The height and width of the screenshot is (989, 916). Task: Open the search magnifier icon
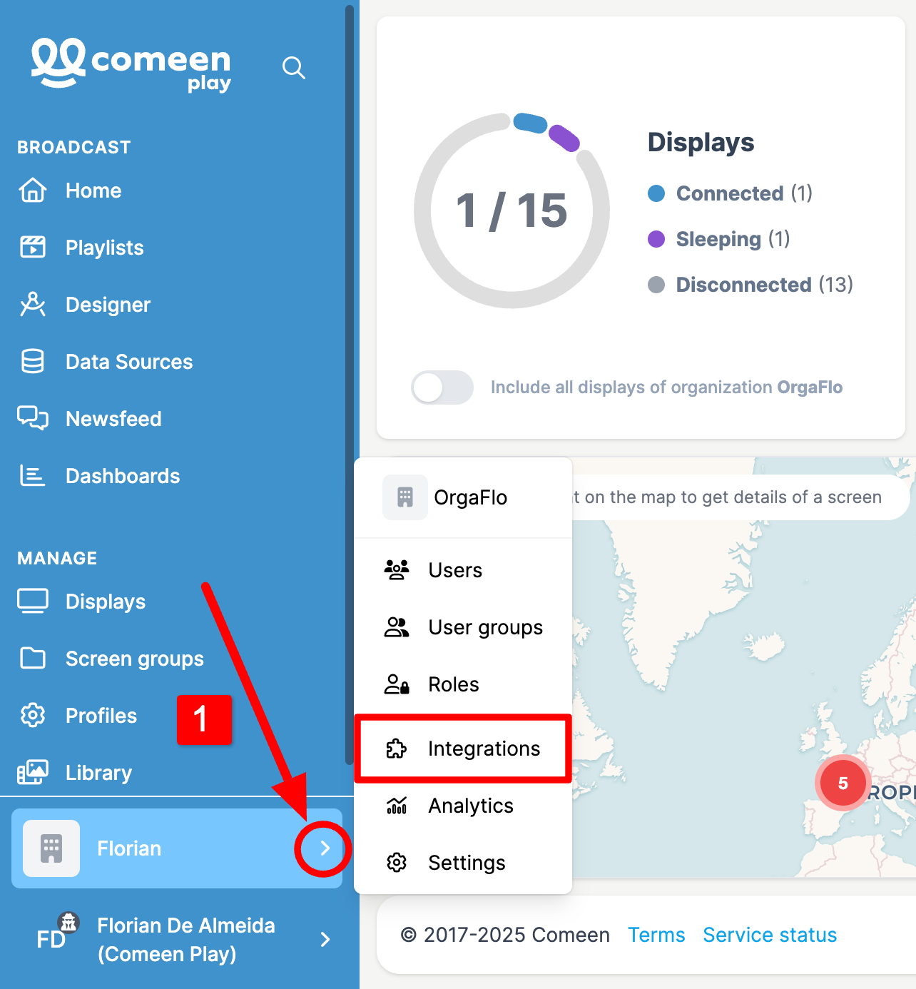pyautogui.click(x=293, y=68)
